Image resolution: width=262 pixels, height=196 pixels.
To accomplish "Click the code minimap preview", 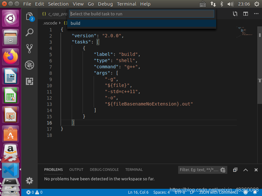I will (x=245, y=32).
